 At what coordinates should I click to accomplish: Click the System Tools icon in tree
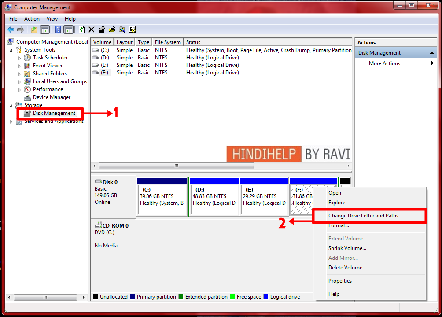coord(19,50)
